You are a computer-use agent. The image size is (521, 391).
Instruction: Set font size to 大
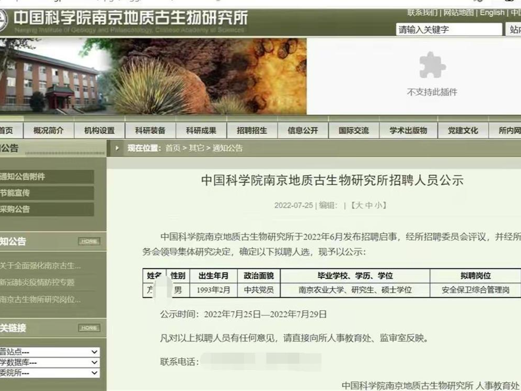359,206
